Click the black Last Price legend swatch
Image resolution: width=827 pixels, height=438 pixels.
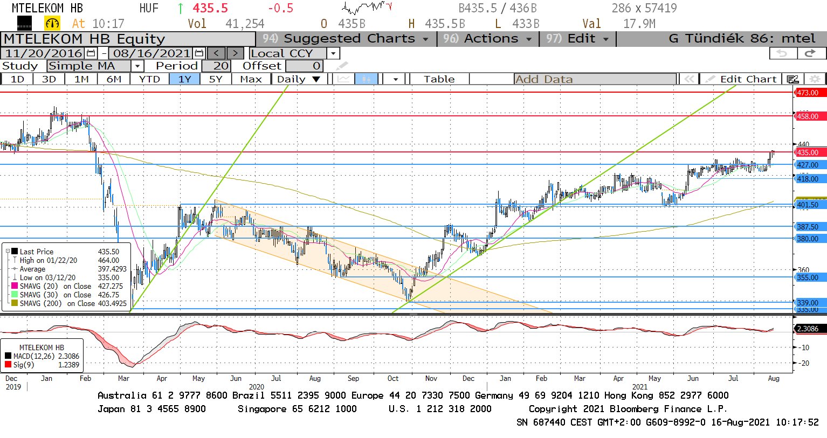[x=15, y=252]
